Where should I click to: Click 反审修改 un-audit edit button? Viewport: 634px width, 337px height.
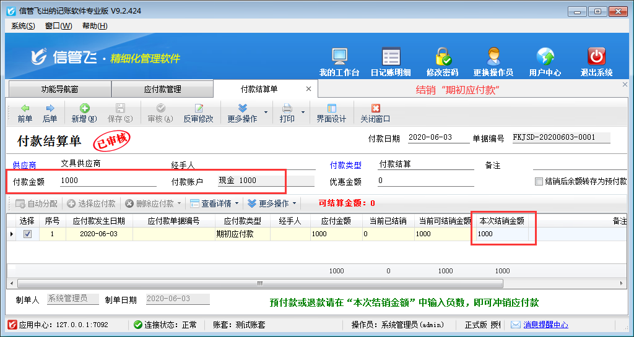click(x=198, y=113)
